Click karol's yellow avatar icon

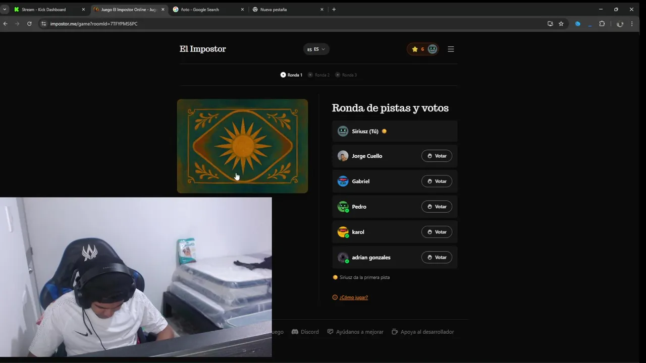[343, 232]
